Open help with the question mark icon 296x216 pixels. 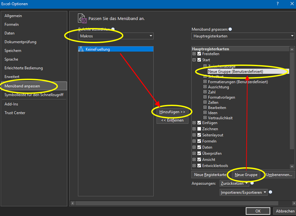coord(278,4)
